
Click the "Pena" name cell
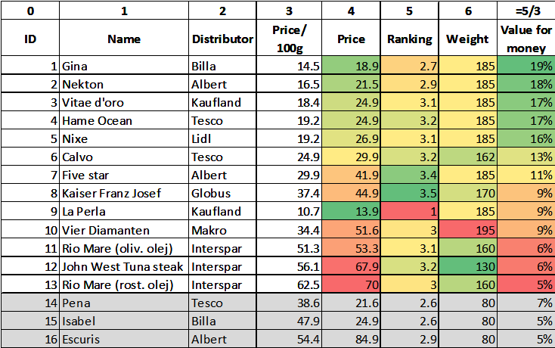[124, 303]
